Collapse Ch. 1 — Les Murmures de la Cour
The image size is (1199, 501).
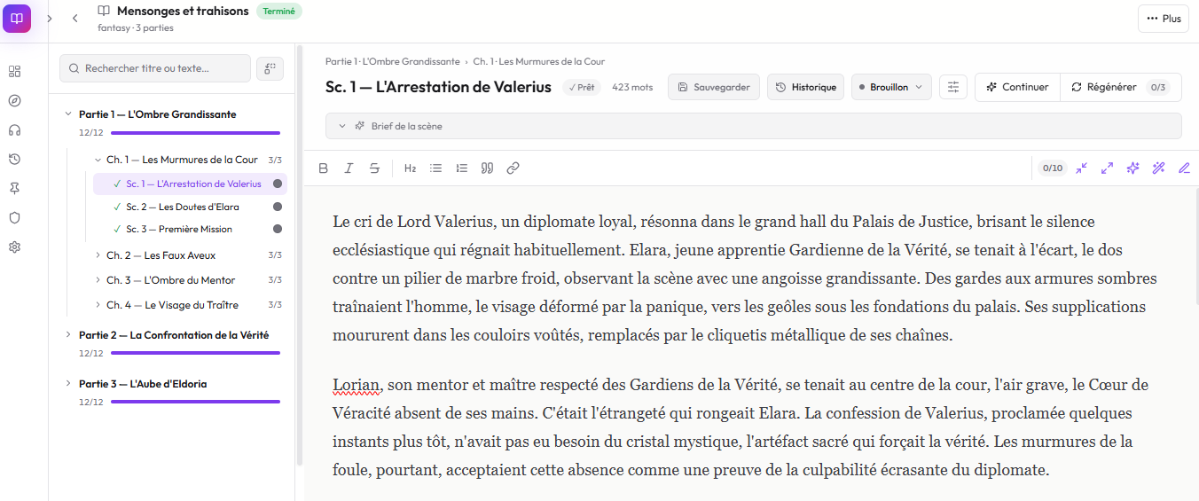[98, 160]
